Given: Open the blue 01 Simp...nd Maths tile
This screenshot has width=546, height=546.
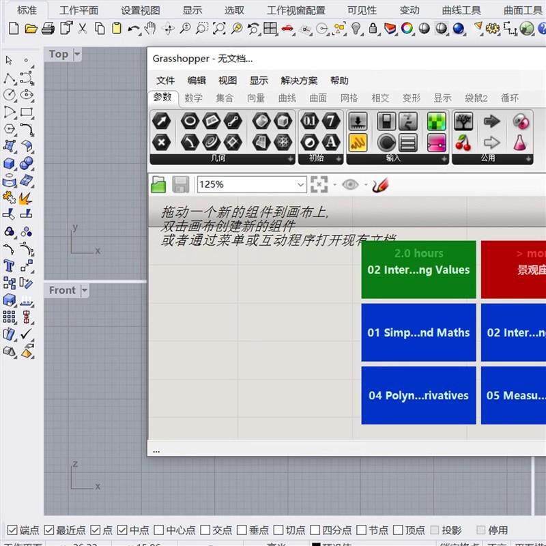Looking at the screenshot, I should [x=418, y=332].
